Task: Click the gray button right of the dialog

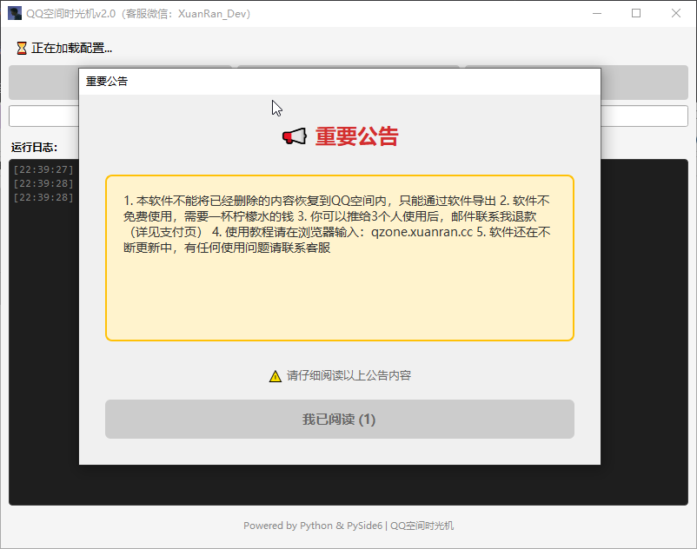Action: [644, 83]
